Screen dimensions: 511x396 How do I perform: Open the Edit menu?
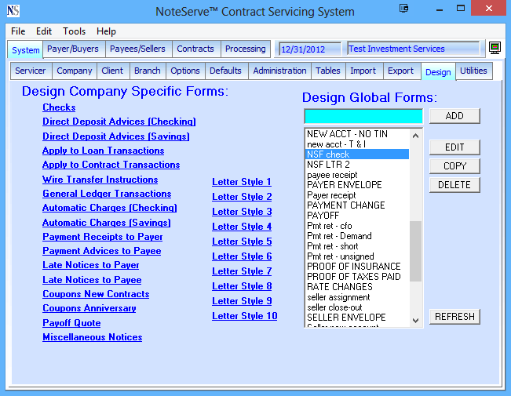44,31
